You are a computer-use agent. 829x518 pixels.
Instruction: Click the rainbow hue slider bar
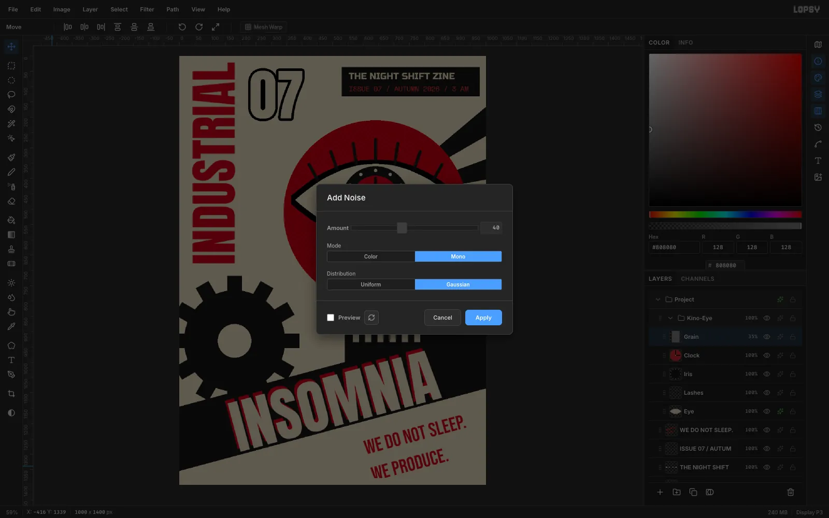[x=725, y=214]
